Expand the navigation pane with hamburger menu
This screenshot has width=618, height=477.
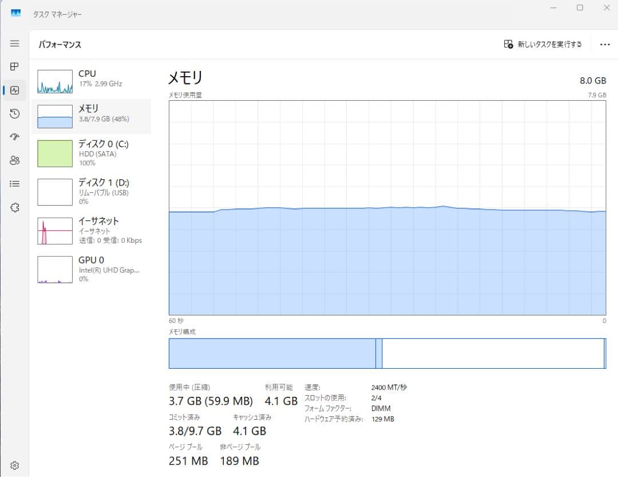coord(14,43)
